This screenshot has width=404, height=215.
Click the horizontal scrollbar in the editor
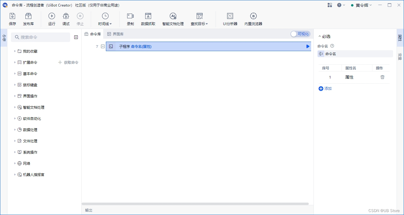coord(195,204)
